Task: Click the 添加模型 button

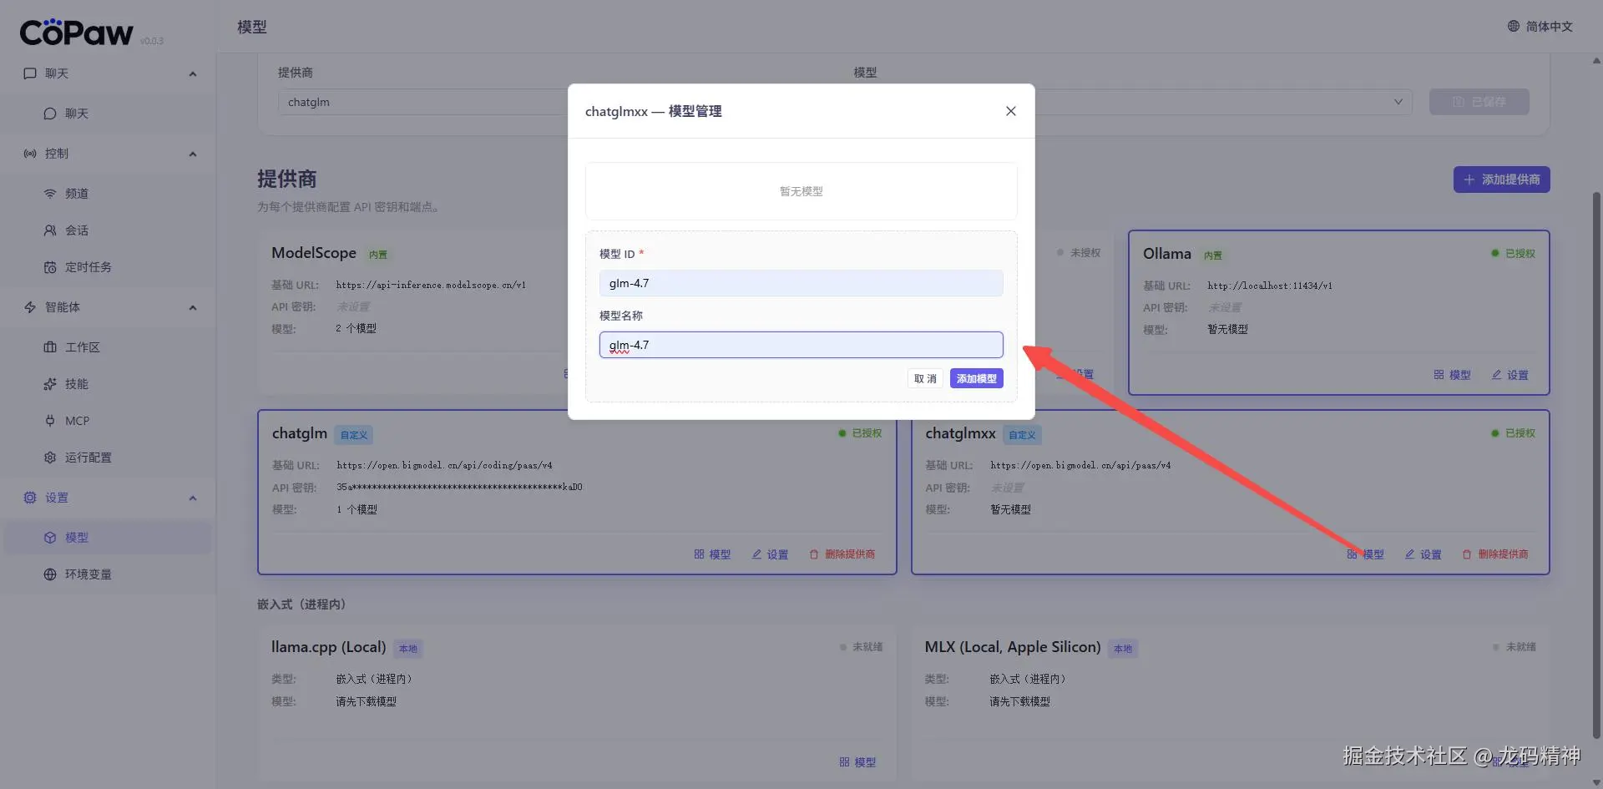Action: [x=976, y=378]
